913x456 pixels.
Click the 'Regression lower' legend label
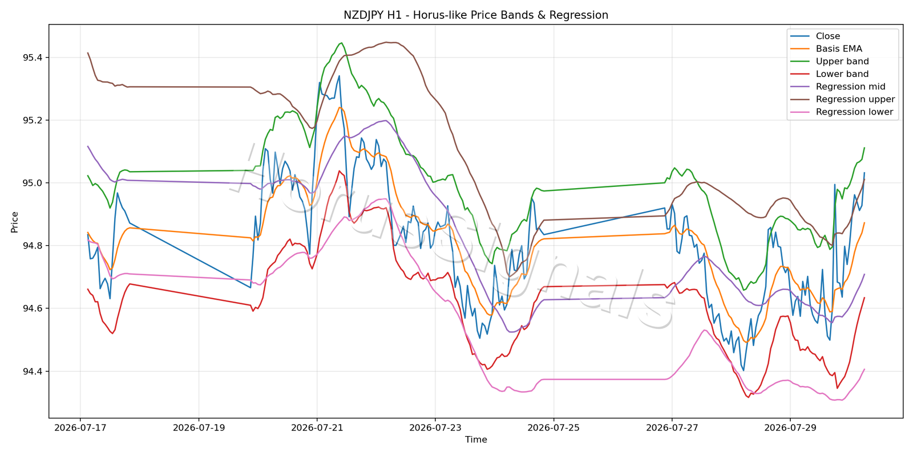(854, 112)
